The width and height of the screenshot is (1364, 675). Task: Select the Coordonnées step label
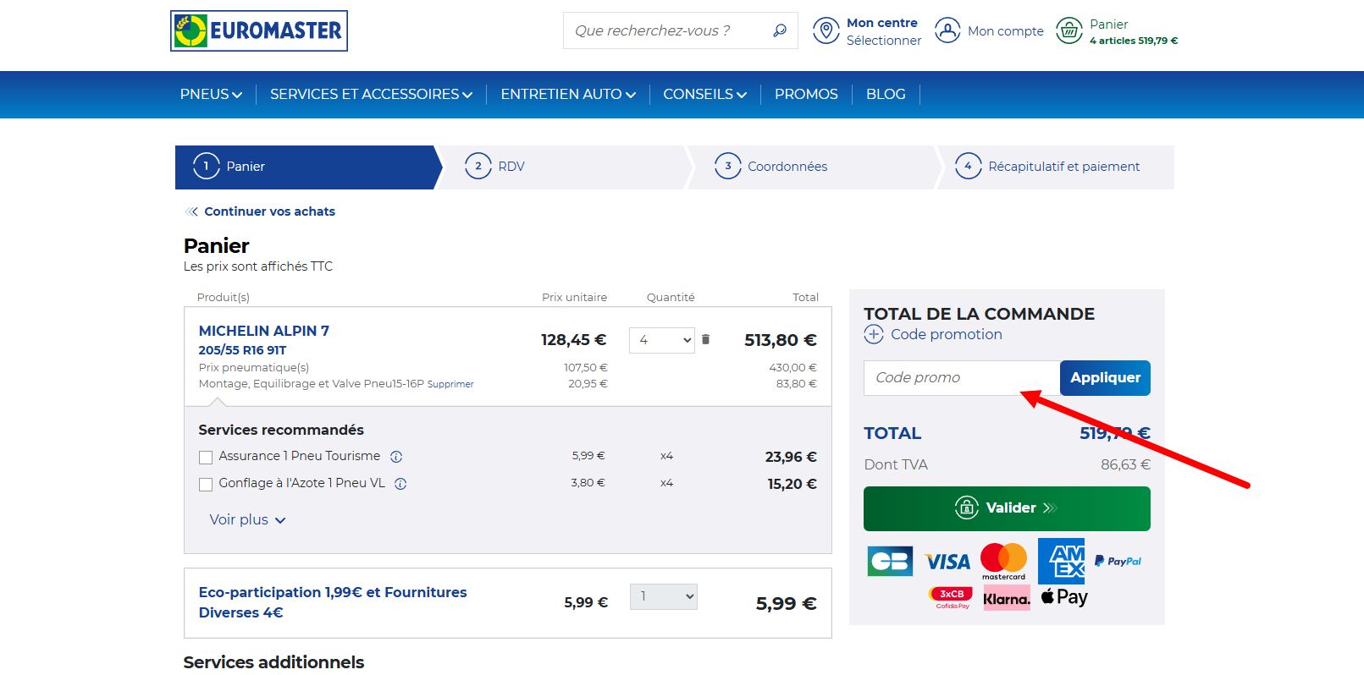pyautogui.click(x=787, y=167)
